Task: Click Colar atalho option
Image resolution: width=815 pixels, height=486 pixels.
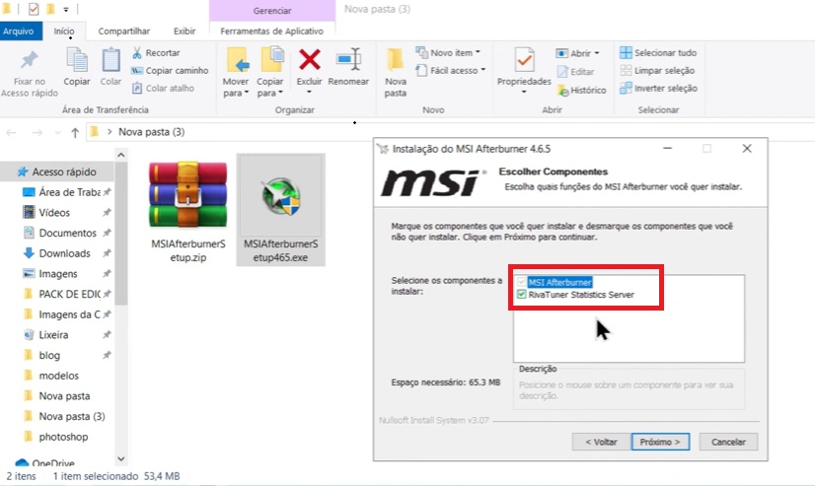Action: pyautogui.click(x=163, y=88)
